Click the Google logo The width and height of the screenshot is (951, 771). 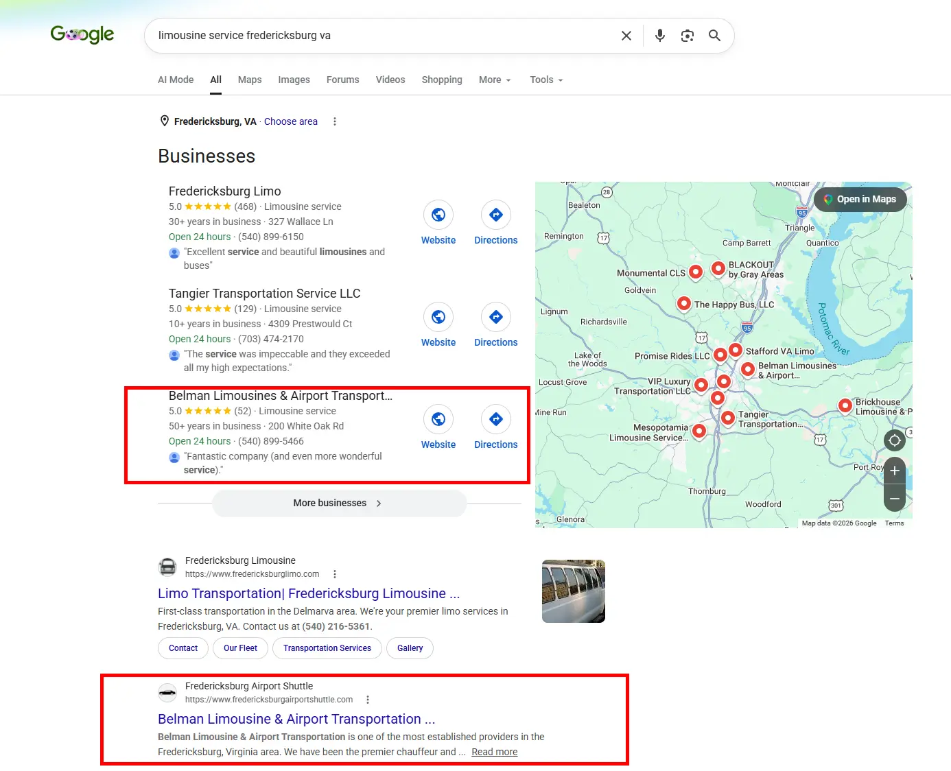pos(82,34)
